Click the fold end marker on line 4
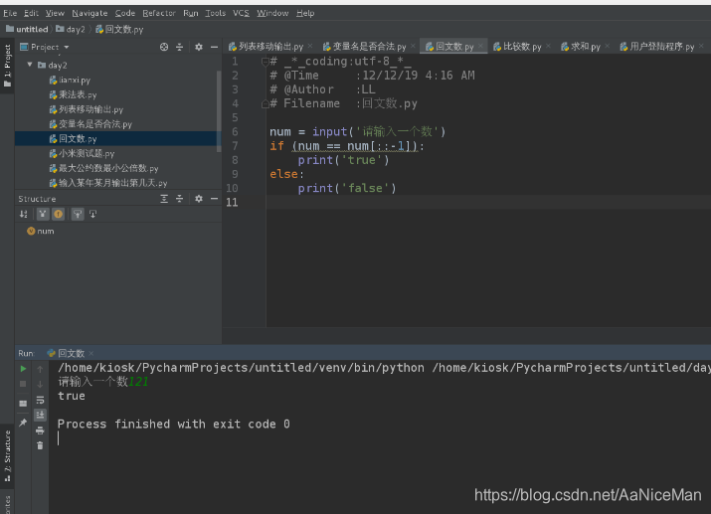This screenshot has height=514, width=711. [266, 103]
